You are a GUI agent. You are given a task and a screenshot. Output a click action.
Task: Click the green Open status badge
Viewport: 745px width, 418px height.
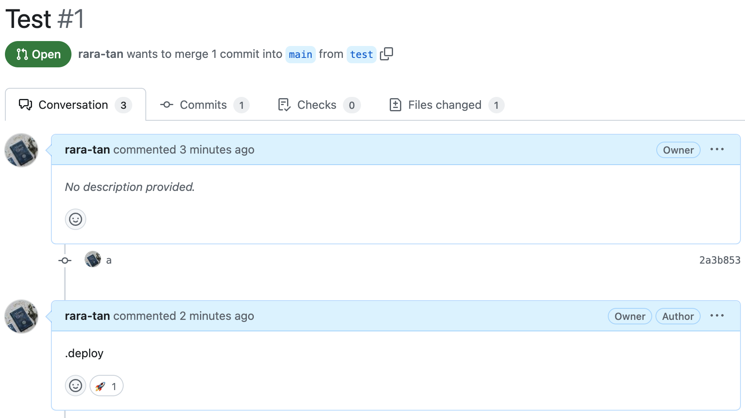click(x=38, y=54)
